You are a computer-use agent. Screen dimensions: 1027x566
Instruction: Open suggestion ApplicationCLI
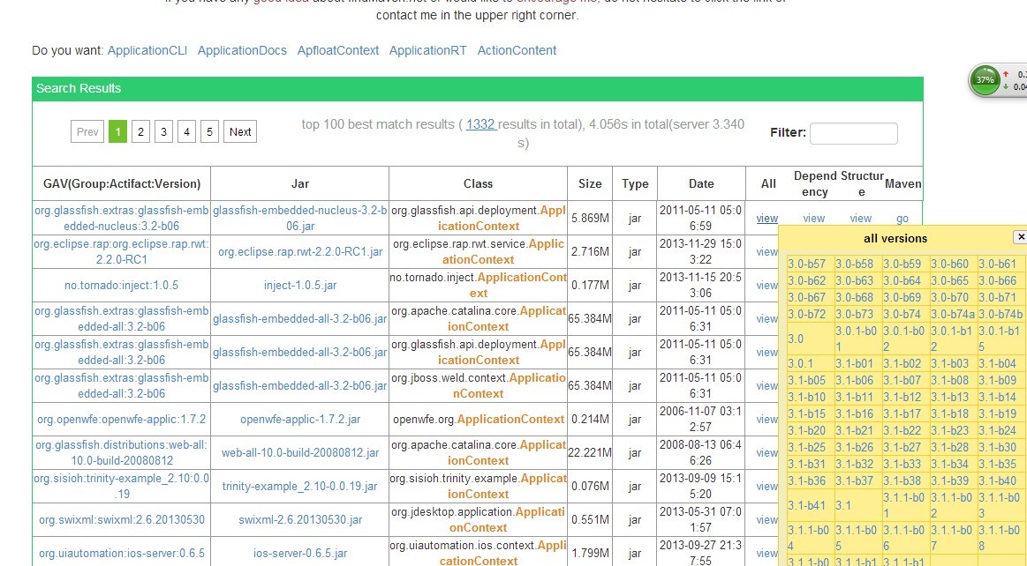(147, 50)
